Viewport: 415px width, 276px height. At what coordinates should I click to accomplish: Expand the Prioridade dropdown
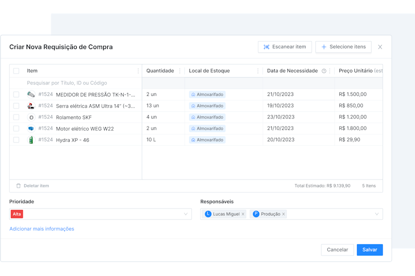tap(186, 214)
